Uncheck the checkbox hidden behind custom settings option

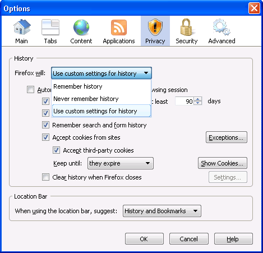pos(45,113)
